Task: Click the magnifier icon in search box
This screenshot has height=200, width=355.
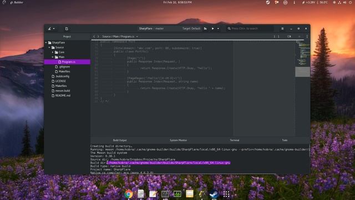Action: (x=229, y=28)
